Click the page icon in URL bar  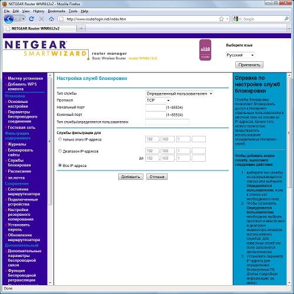click(x=62, y=19)
